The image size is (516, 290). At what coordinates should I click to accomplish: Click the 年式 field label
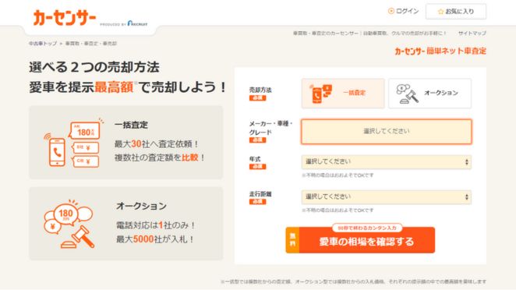(x=255, y=159)
